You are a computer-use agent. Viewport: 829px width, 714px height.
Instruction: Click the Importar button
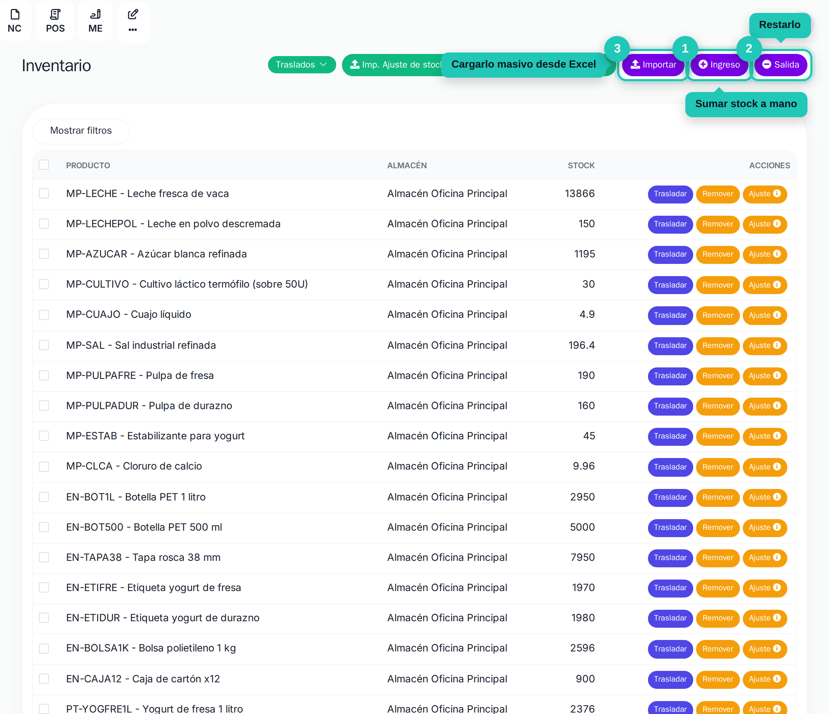tap(653, 64)
